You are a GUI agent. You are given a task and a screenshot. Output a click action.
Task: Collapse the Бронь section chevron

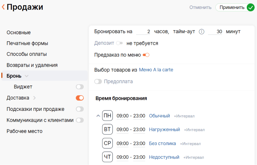point(27,76)
